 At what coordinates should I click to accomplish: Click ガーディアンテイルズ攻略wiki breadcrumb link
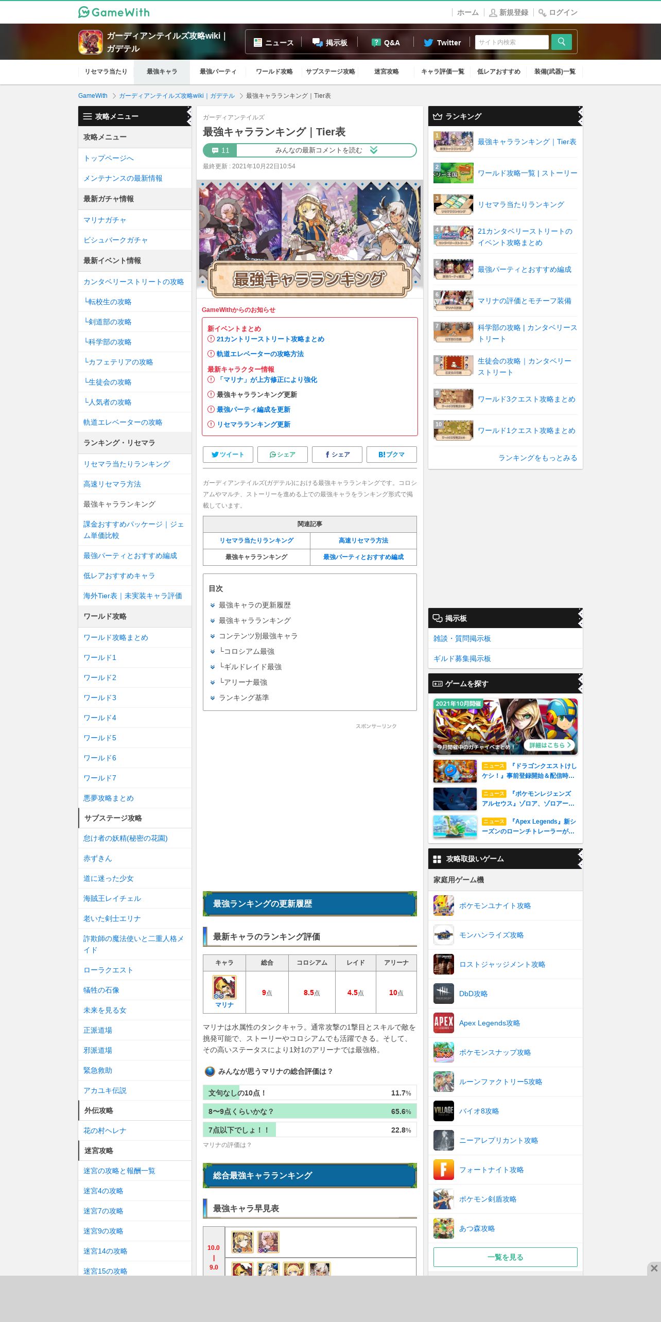click(177, 96)
